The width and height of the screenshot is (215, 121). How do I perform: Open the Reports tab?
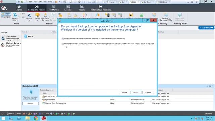tap(82, 8)
